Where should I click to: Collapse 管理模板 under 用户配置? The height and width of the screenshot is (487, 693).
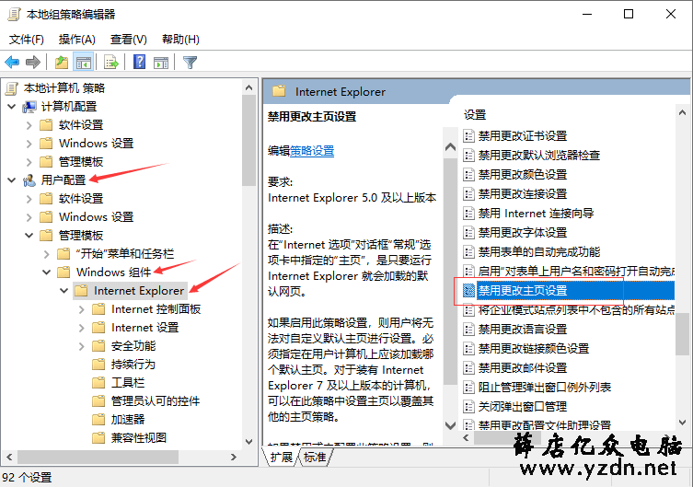29,236
